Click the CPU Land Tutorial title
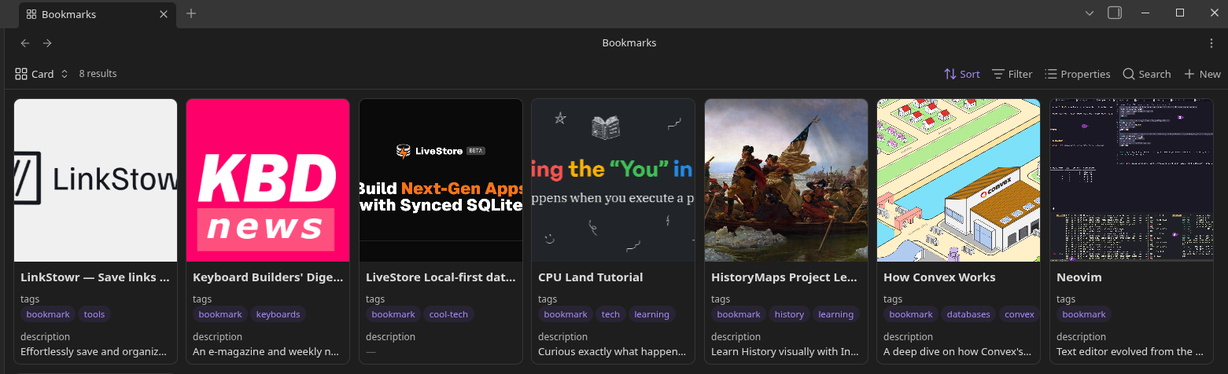This screenshot has width=1228, height=374. tap(591, 277)
